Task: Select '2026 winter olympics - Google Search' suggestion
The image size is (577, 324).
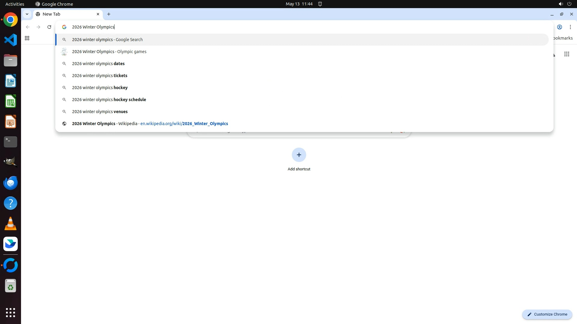Action: click(x=107, y=40)
